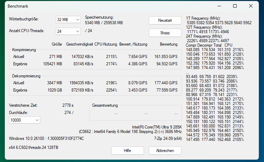Close the Benchmark window

[251, 6]
